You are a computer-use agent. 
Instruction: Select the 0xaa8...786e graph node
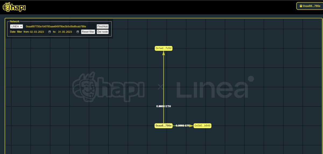pyautogui.click(x=163, y=126)
